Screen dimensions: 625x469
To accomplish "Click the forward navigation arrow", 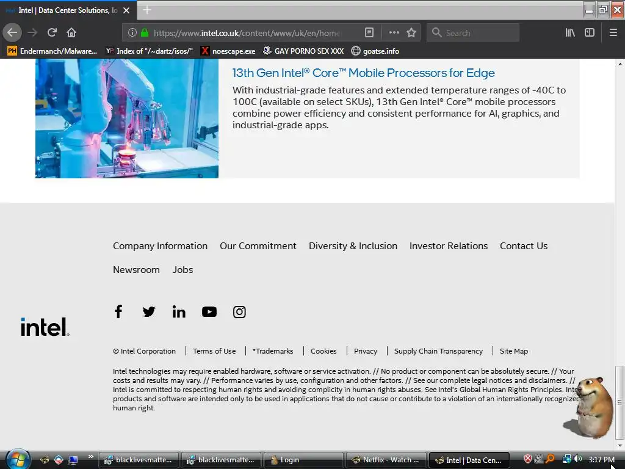I will pyautogui.click(x=32, y=33).
